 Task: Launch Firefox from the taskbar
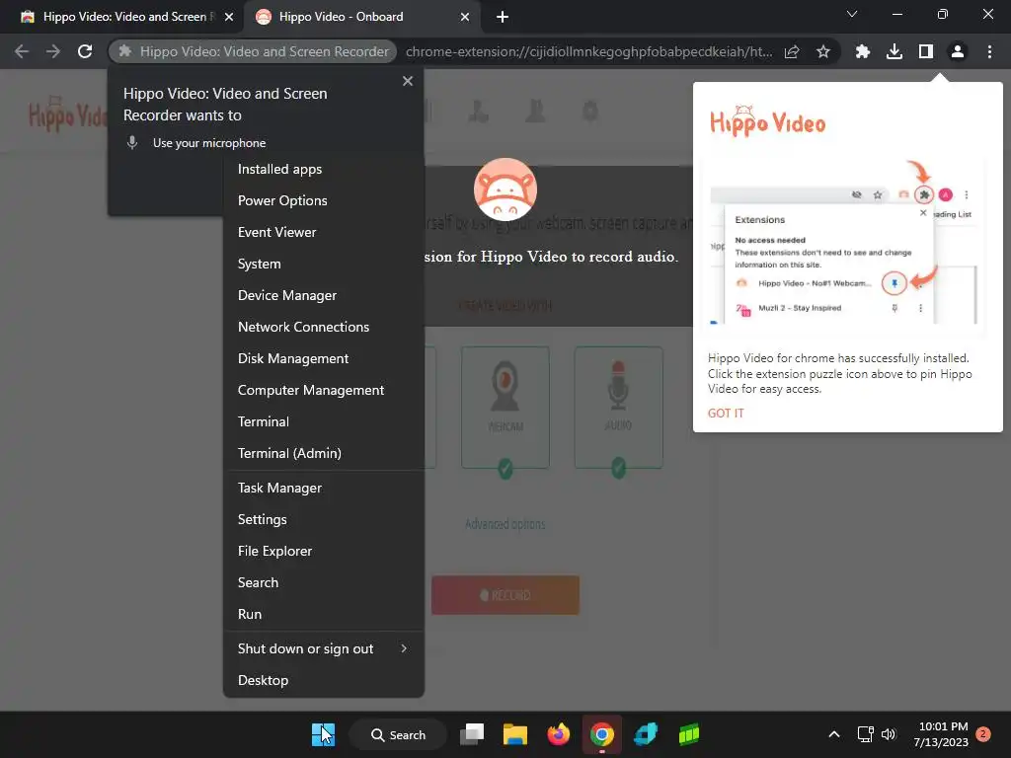559,734
